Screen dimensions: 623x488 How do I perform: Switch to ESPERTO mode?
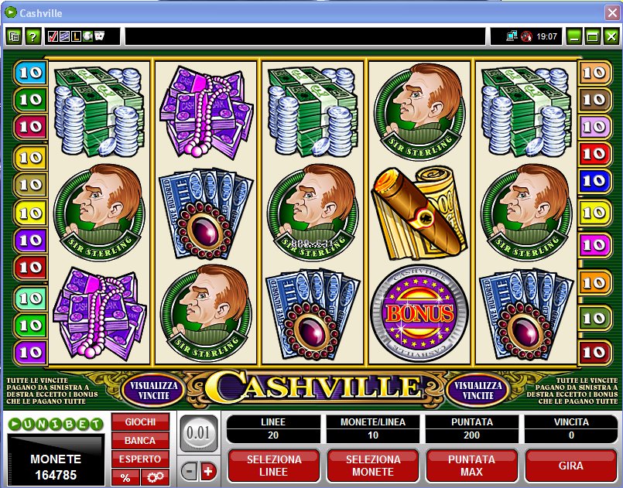[x=140, y=459]
